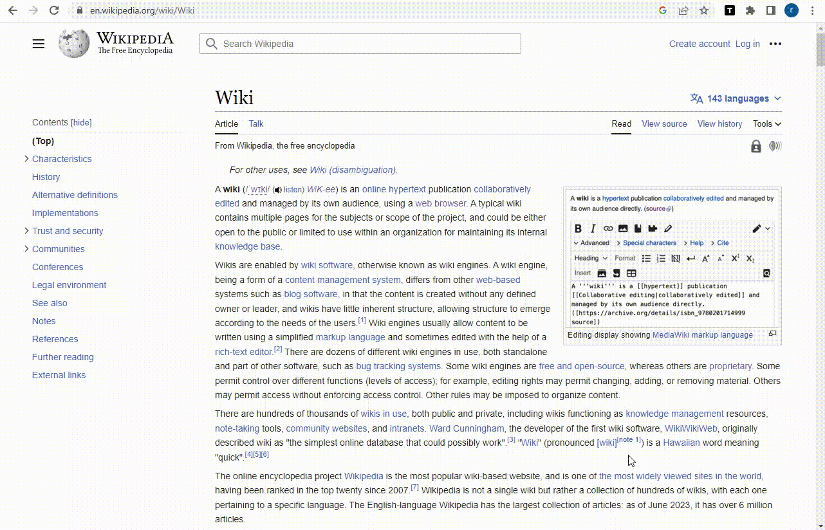Follow the 'free and open-source' link
This screenshot has width=825, height=530.
pyautogui.click(x=582, y=366)
